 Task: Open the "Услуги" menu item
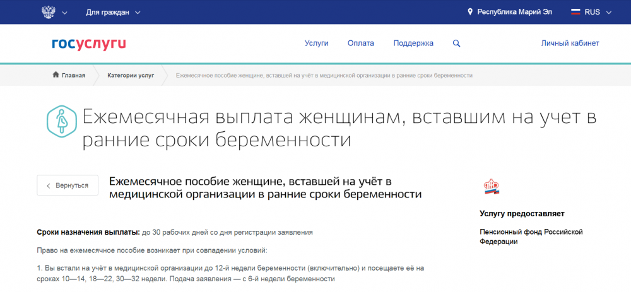(316, 44)
